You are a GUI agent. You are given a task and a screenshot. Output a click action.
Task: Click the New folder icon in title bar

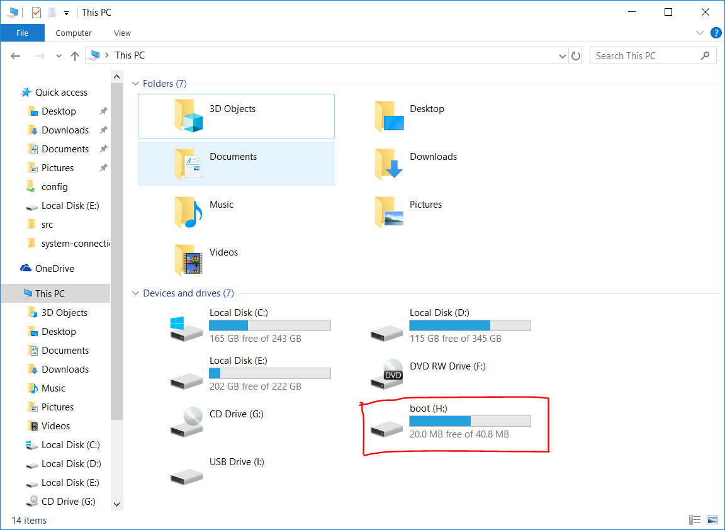(52, 13)
